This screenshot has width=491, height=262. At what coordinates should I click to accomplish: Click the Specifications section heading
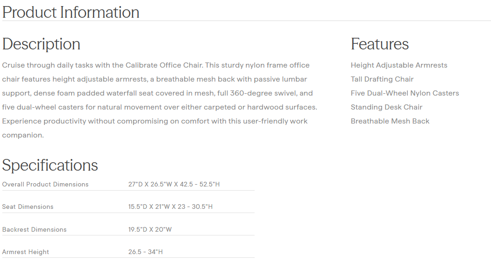click(50, 165)
